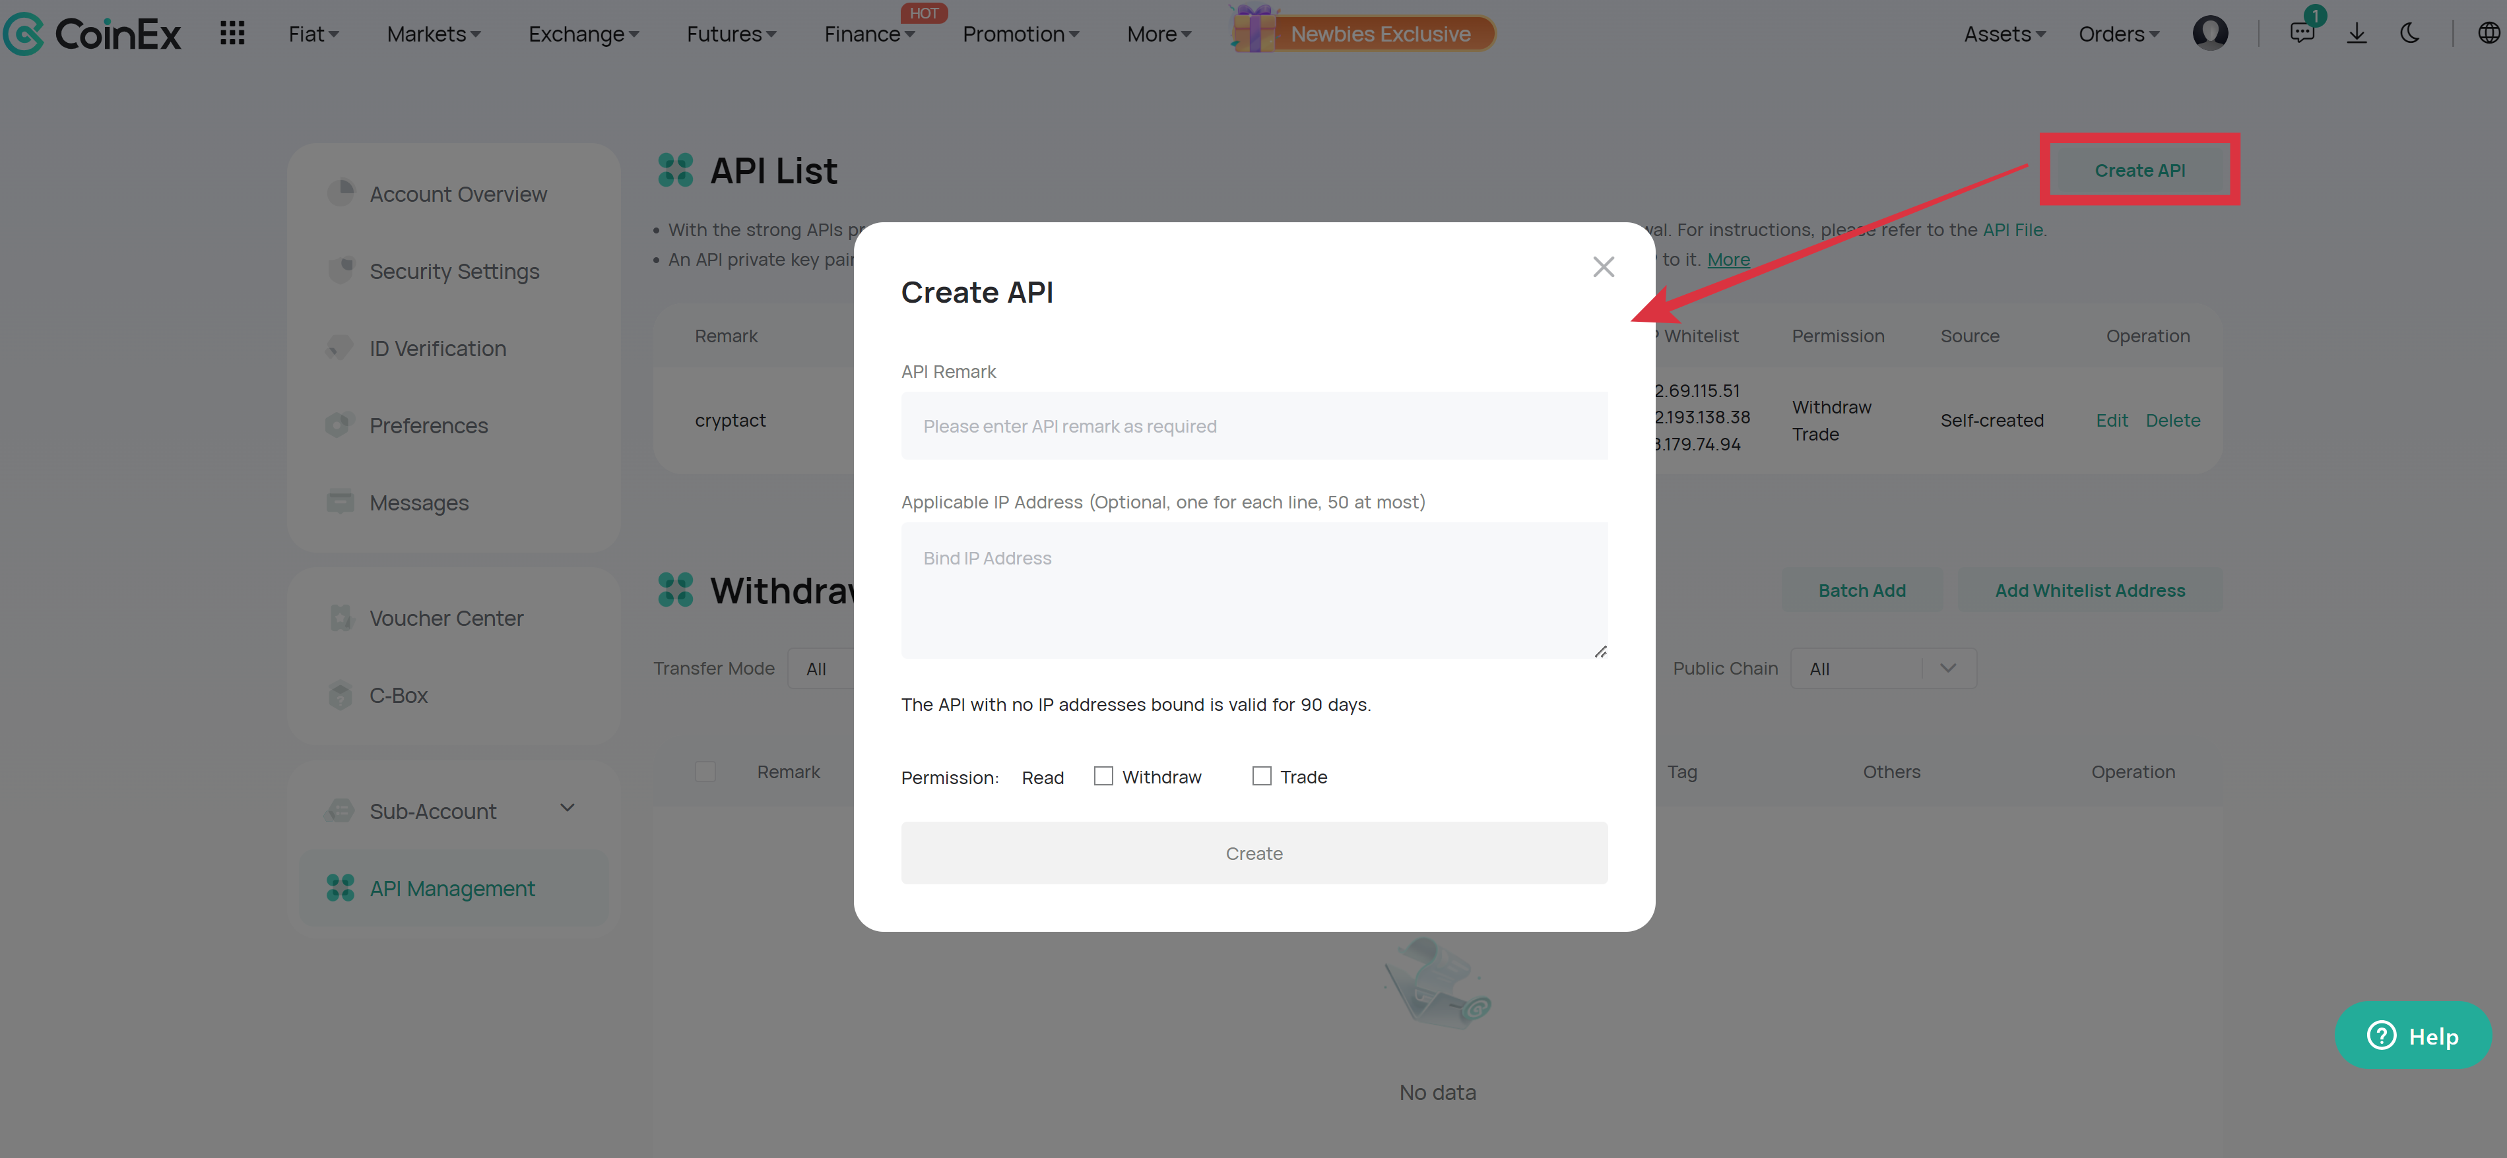This screenshot has width=2507, height=1158.
Task: Click the Create button in dialog
Action: point(1254,854)
